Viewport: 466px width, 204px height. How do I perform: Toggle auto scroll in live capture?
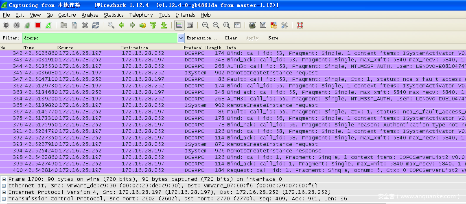(x=190, y=25)
